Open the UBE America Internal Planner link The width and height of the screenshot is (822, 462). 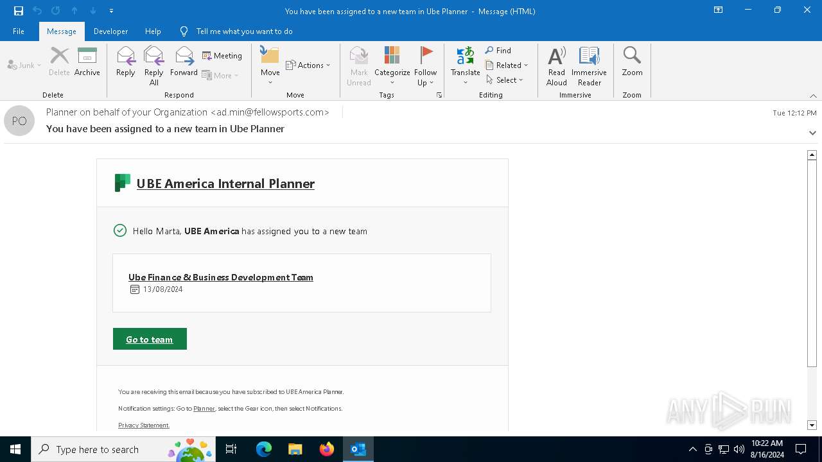pyautogui.click(x=225, y=184)
